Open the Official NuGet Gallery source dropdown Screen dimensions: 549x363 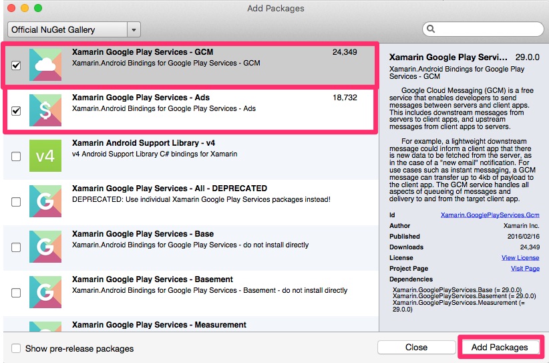tap(74, 30)
